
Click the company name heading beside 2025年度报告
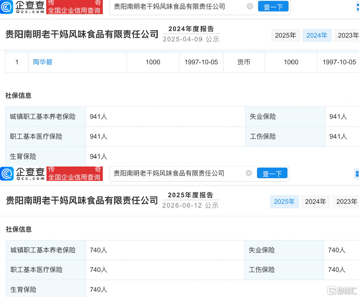tap(82, 201)
